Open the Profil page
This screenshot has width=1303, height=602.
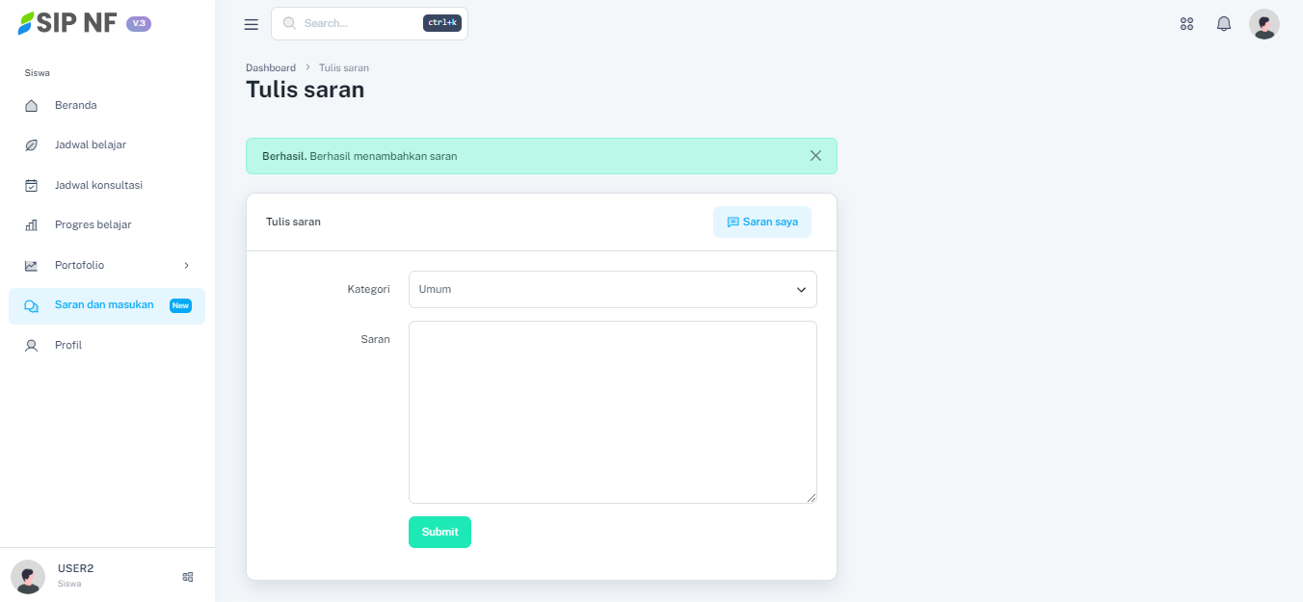pyautogui.click(x=68, y=345)
